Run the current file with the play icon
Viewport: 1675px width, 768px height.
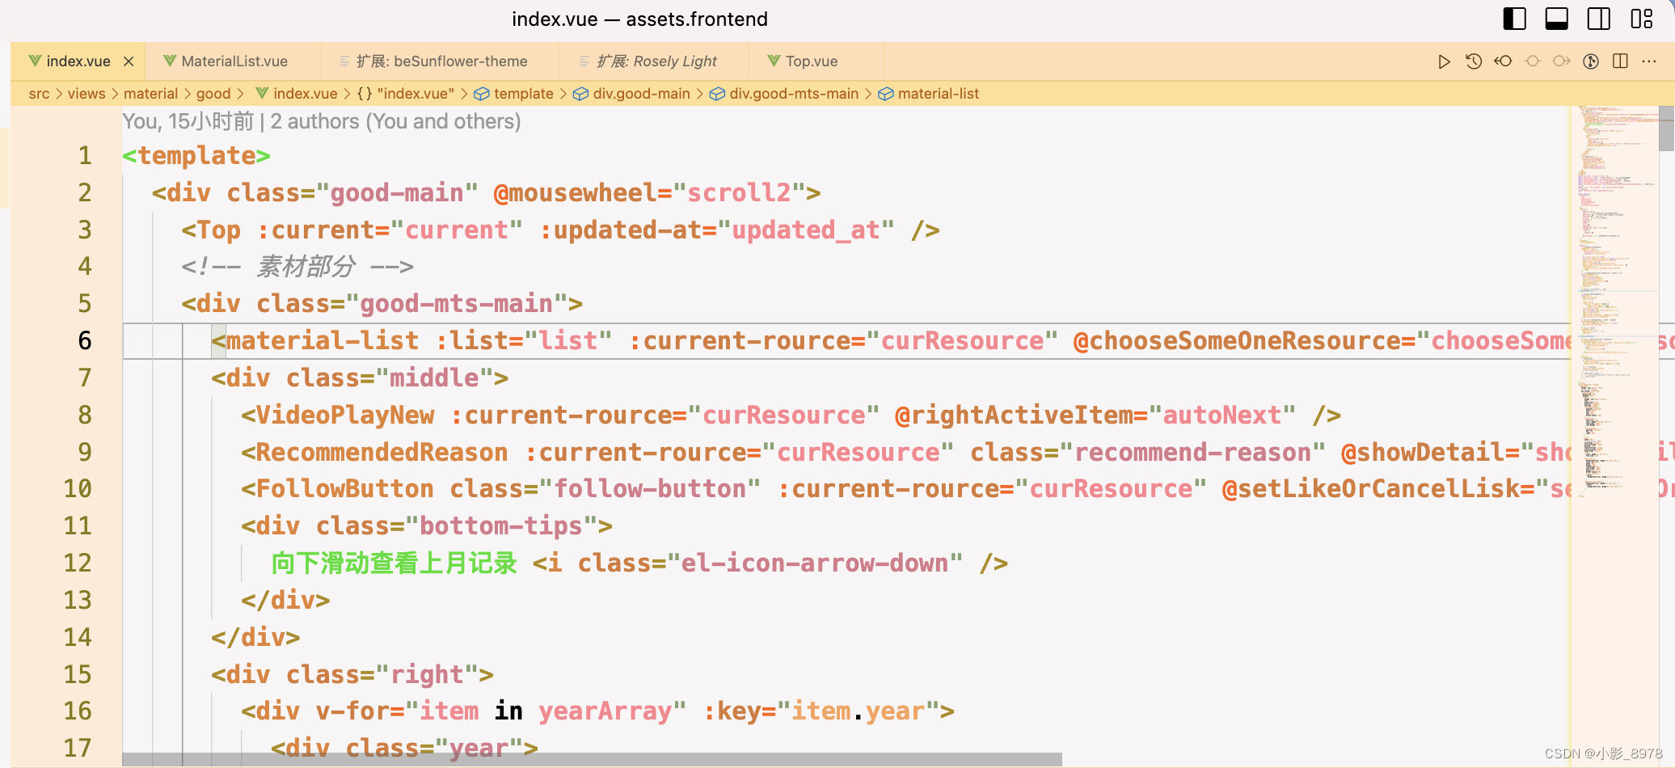tap(1445, 61)
